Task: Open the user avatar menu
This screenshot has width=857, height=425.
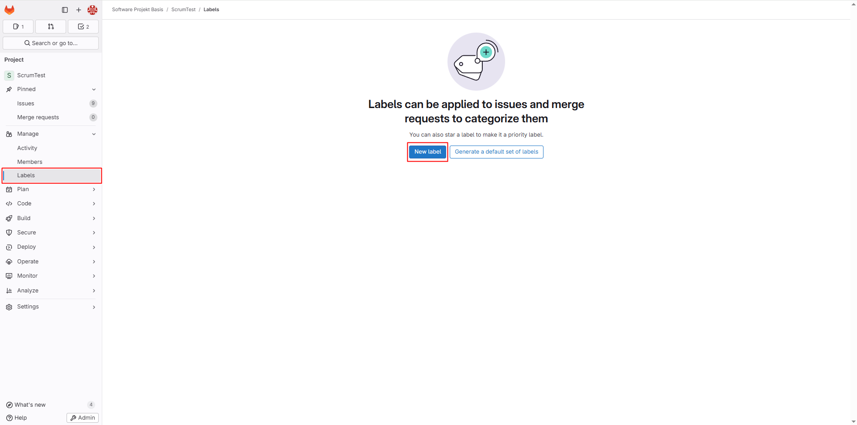Action: [x=92, y=10]
